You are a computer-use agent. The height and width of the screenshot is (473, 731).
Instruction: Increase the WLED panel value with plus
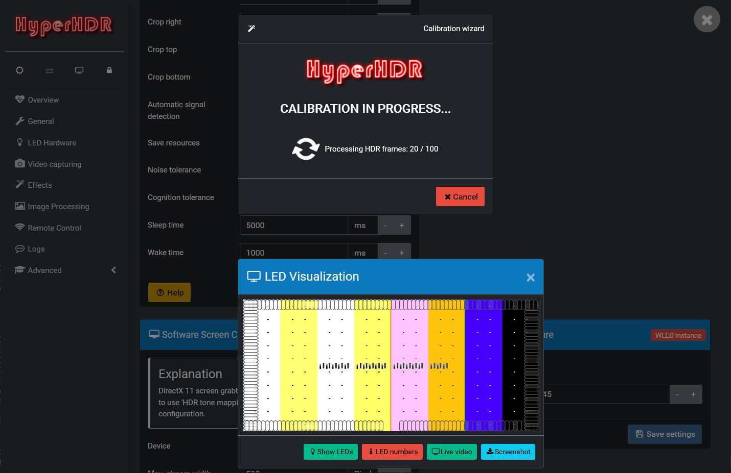tap(693, 394)
